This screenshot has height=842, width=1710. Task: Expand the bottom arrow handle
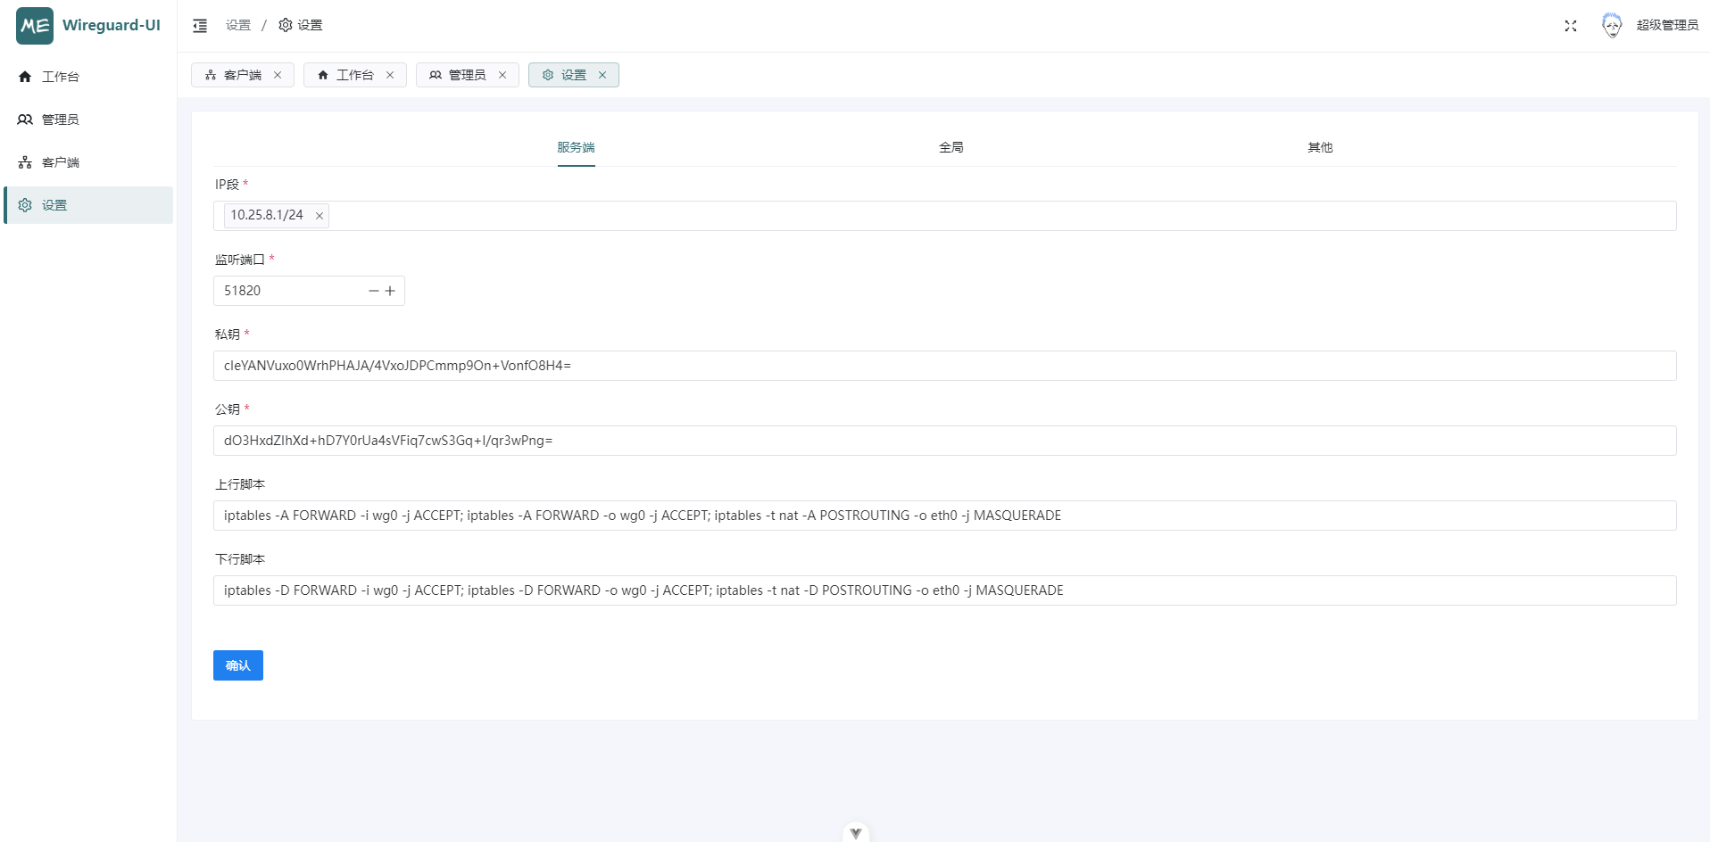(x=855, y=833)
